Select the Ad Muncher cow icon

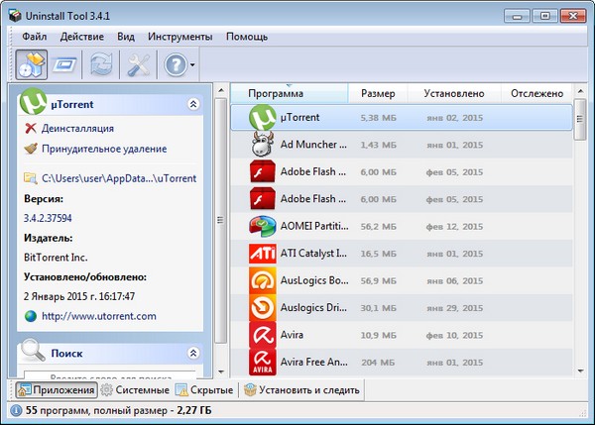pos(262,144)
